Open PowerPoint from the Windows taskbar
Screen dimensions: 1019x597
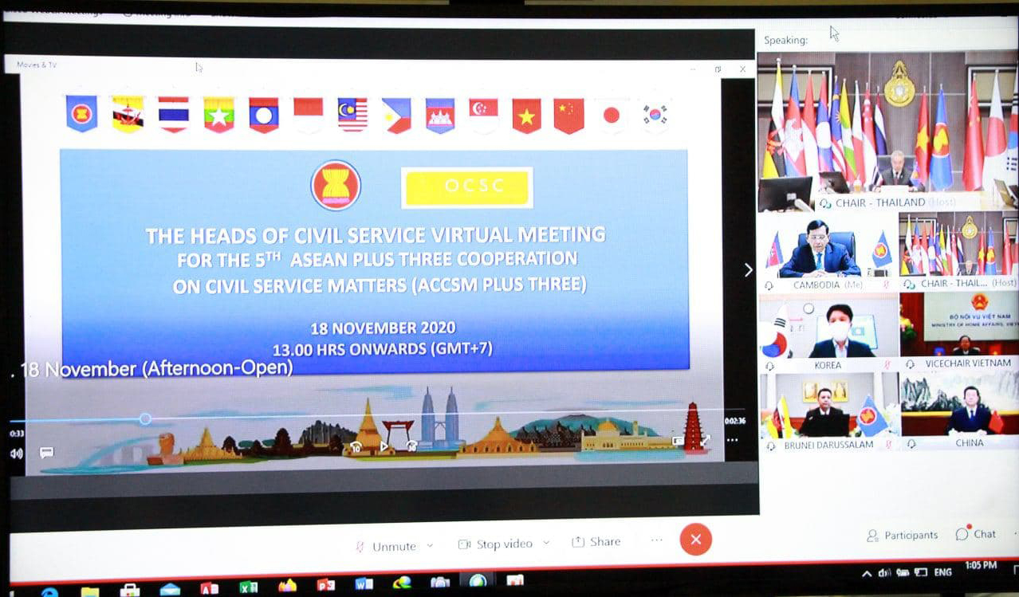[325, 585]
